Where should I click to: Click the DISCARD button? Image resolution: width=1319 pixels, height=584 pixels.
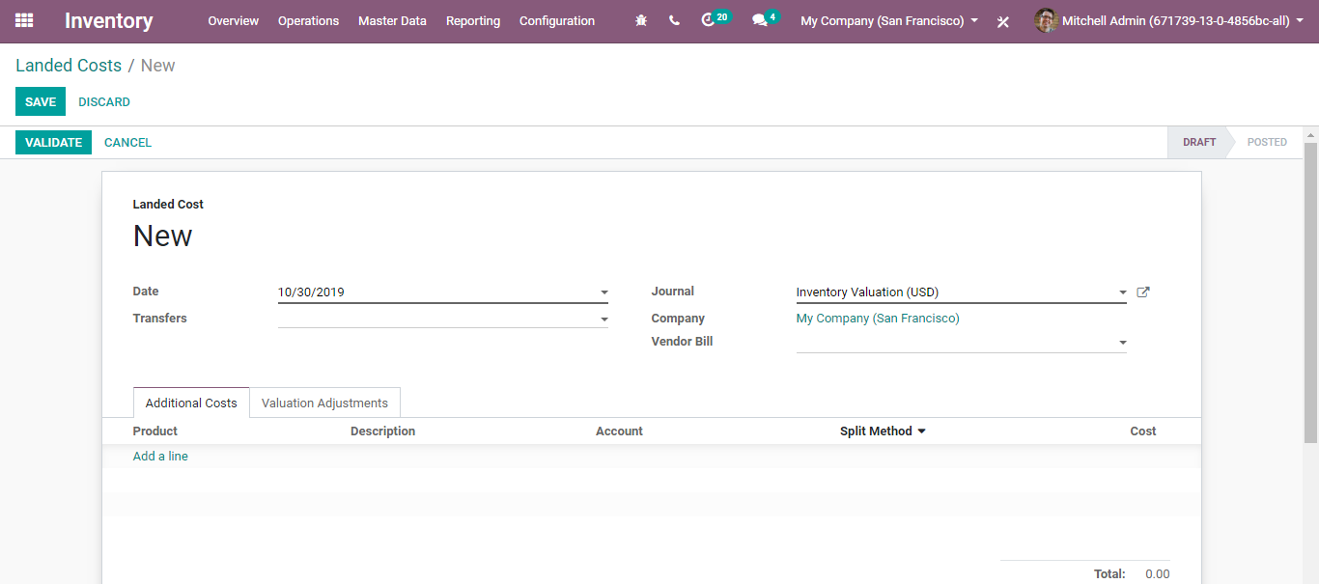pyautogui.click(x=104, y=101)
